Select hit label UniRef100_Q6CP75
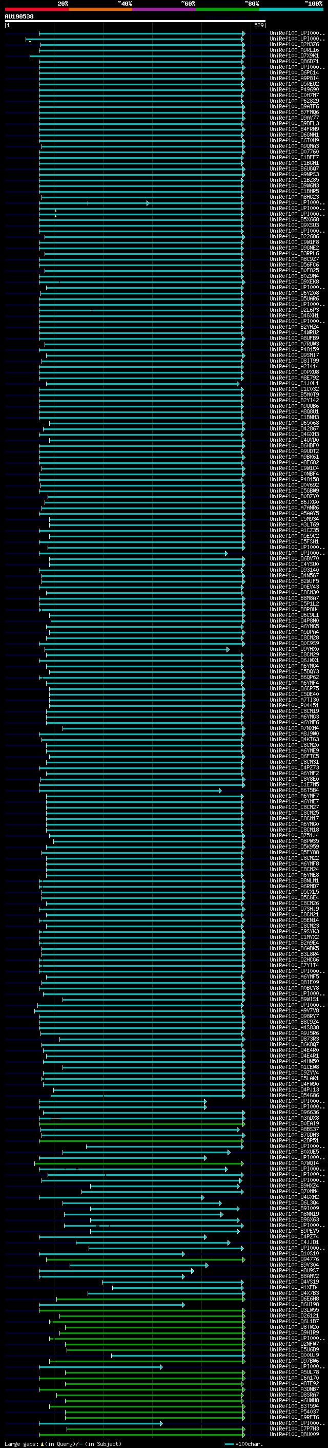 coord(294,688)
